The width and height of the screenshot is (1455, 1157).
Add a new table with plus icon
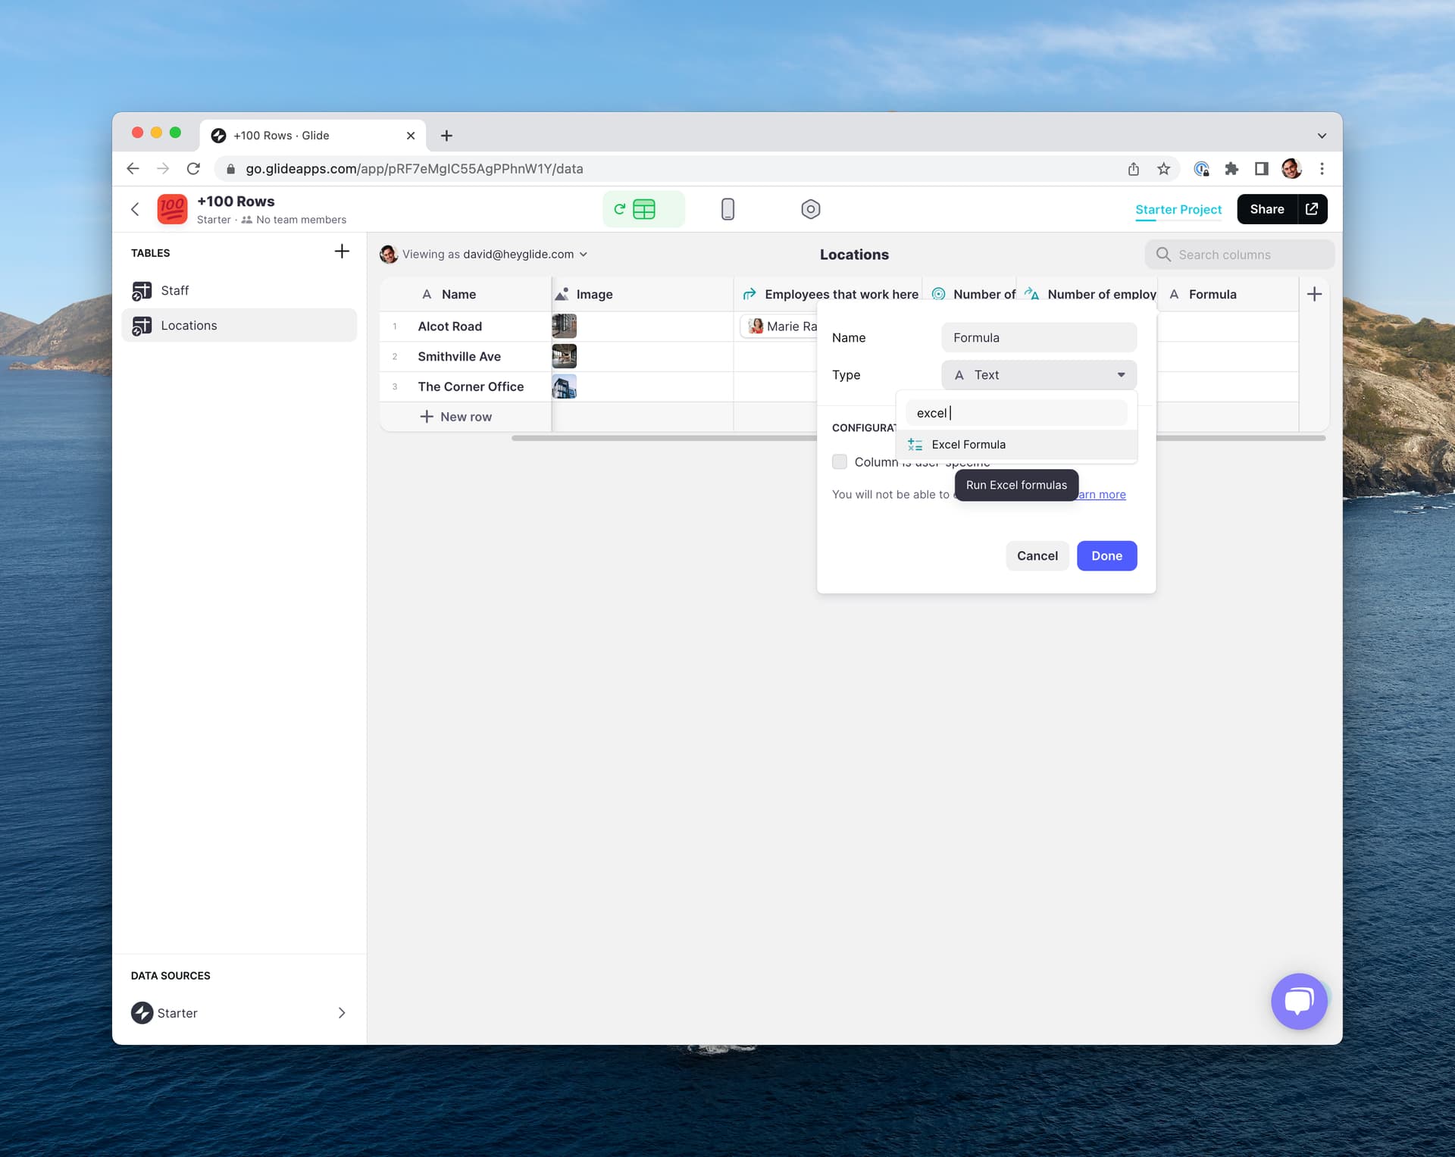click(x=342, y=252)
